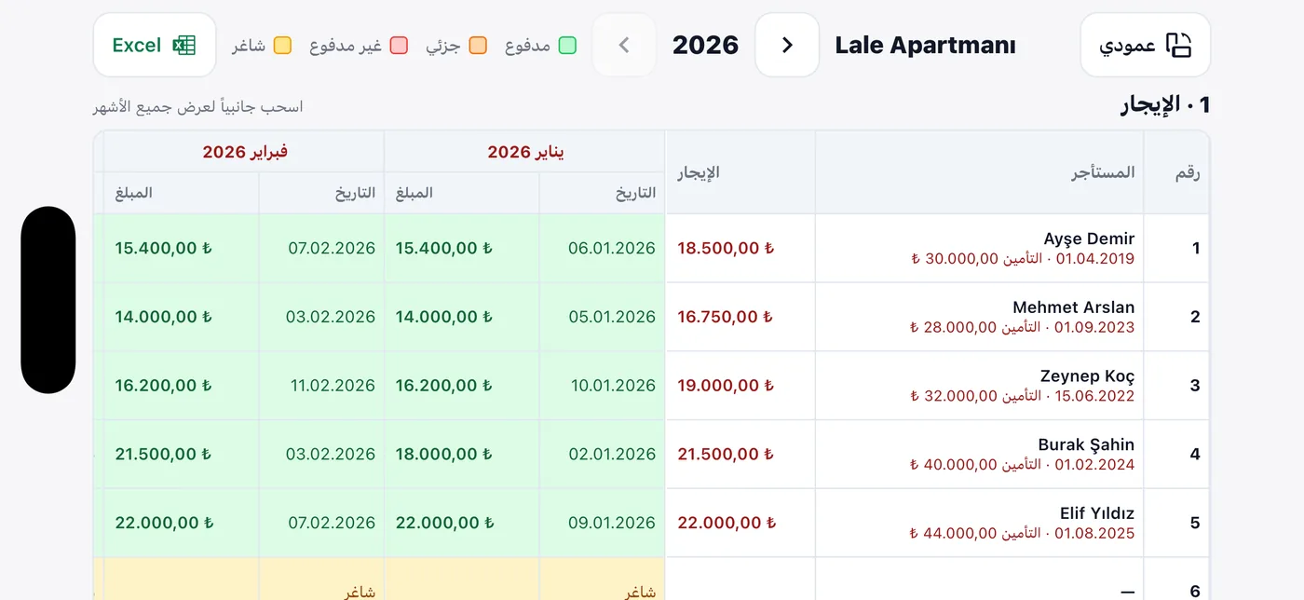Click Mehmet Arslan's February date 03.02.2026
Screen dimensions: 1304x600
pos(331,317)
